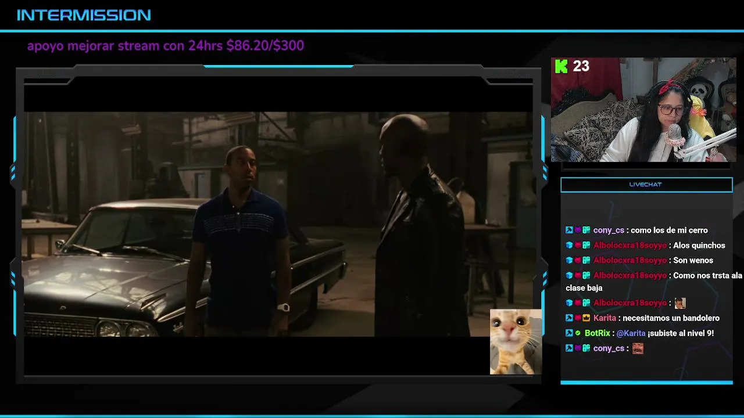Click the red cat badge on the 'Son wenos' row
This screenshot has height=418, width=744.
click(578, 261)
